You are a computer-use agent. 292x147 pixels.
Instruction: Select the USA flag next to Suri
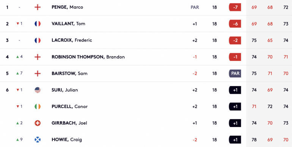point(38,90)
